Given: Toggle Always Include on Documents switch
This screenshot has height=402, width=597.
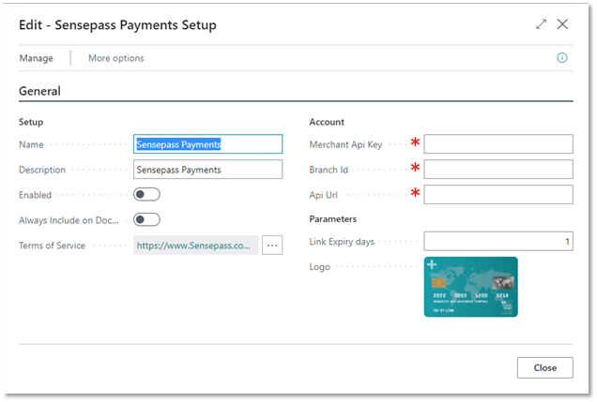Looking at the screenshot, I should pyautogui.click(x=146, y=219).
